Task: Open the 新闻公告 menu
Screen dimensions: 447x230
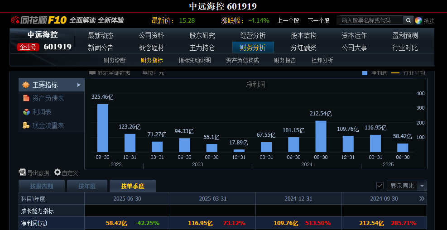Action: tap(101, 48)
